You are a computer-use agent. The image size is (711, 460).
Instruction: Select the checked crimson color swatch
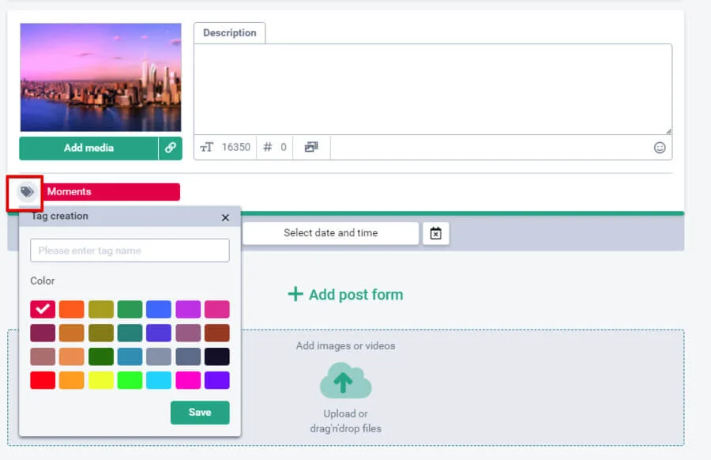[x=43, y=309]
